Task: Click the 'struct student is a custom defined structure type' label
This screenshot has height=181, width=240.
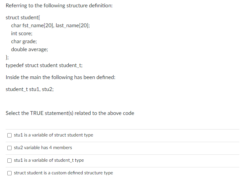Action: click(63, 173)
